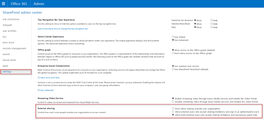The height and width of the screenshot is (119, 264).
Task: Click the Yammer/Newsfeed label
Action: (180, 24)
